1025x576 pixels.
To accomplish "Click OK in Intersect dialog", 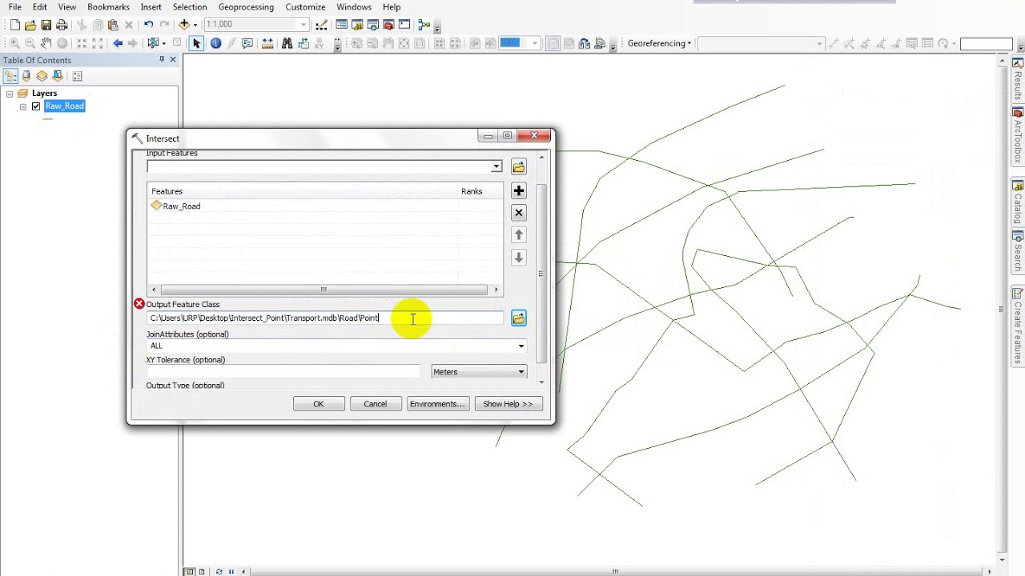I will [319, 404].
